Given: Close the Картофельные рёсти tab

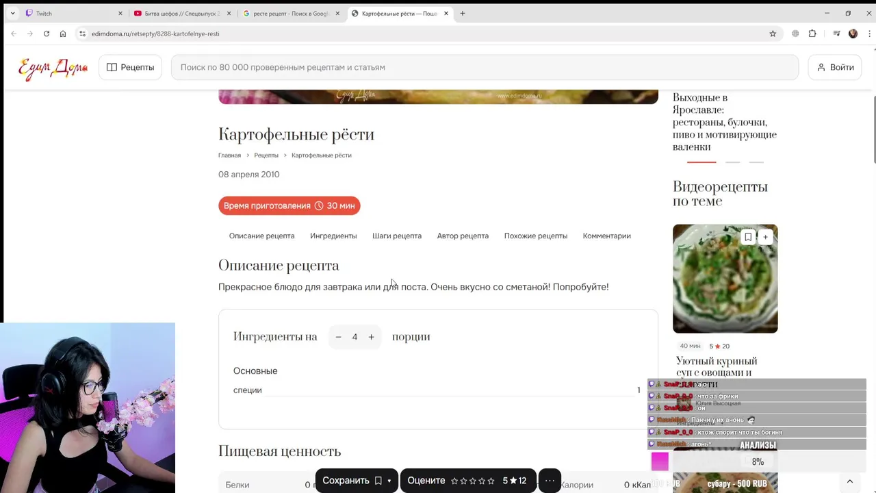Looking at the screenshot, I should coord(446,13).
